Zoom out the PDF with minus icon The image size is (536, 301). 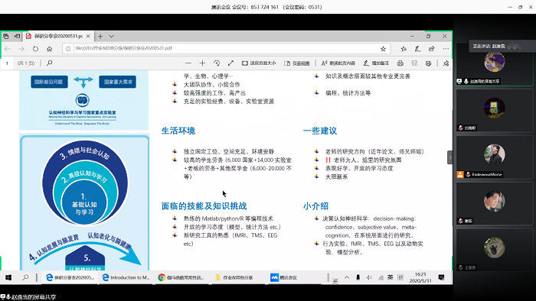click(x=188, y=63)
